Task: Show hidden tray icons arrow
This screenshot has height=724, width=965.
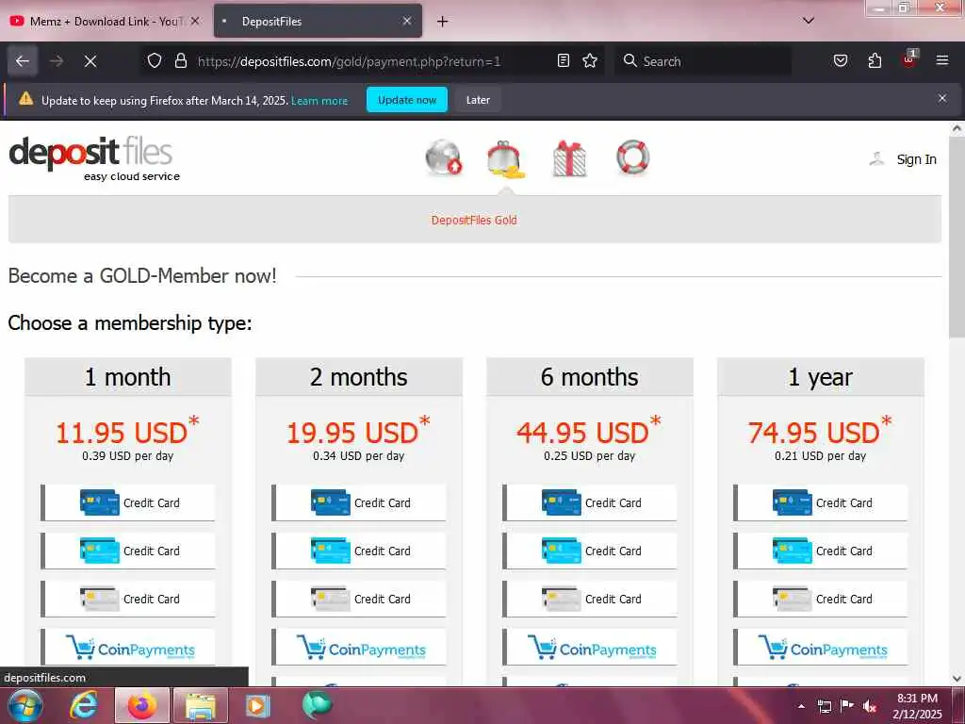Action: [x=801, y=706]
